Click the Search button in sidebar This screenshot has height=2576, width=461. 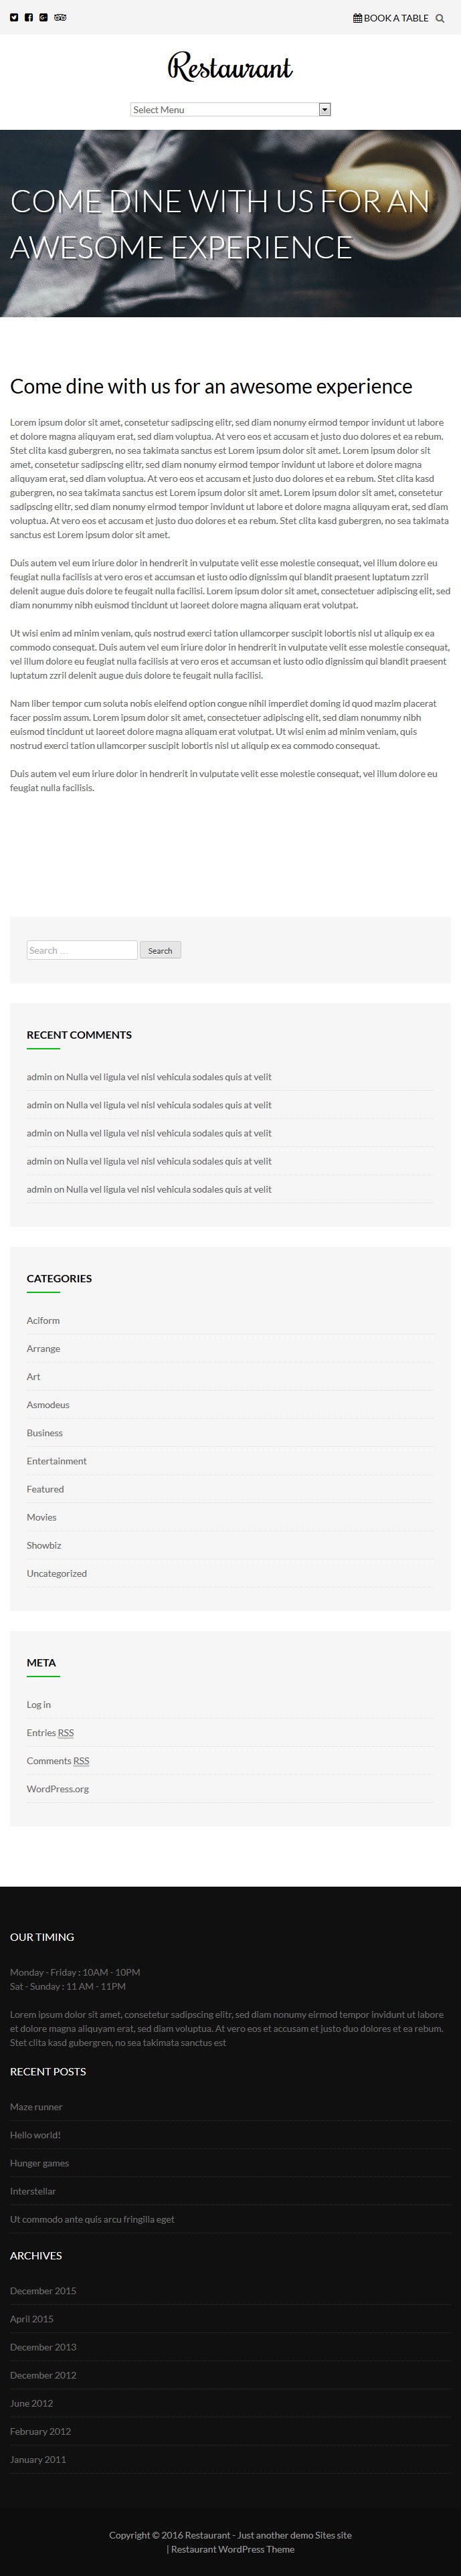pos(160,950)
